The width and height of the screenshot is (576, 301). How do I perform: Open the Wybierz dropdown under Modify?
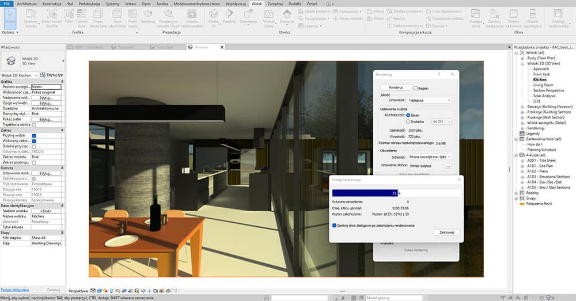tap(10, 32)
